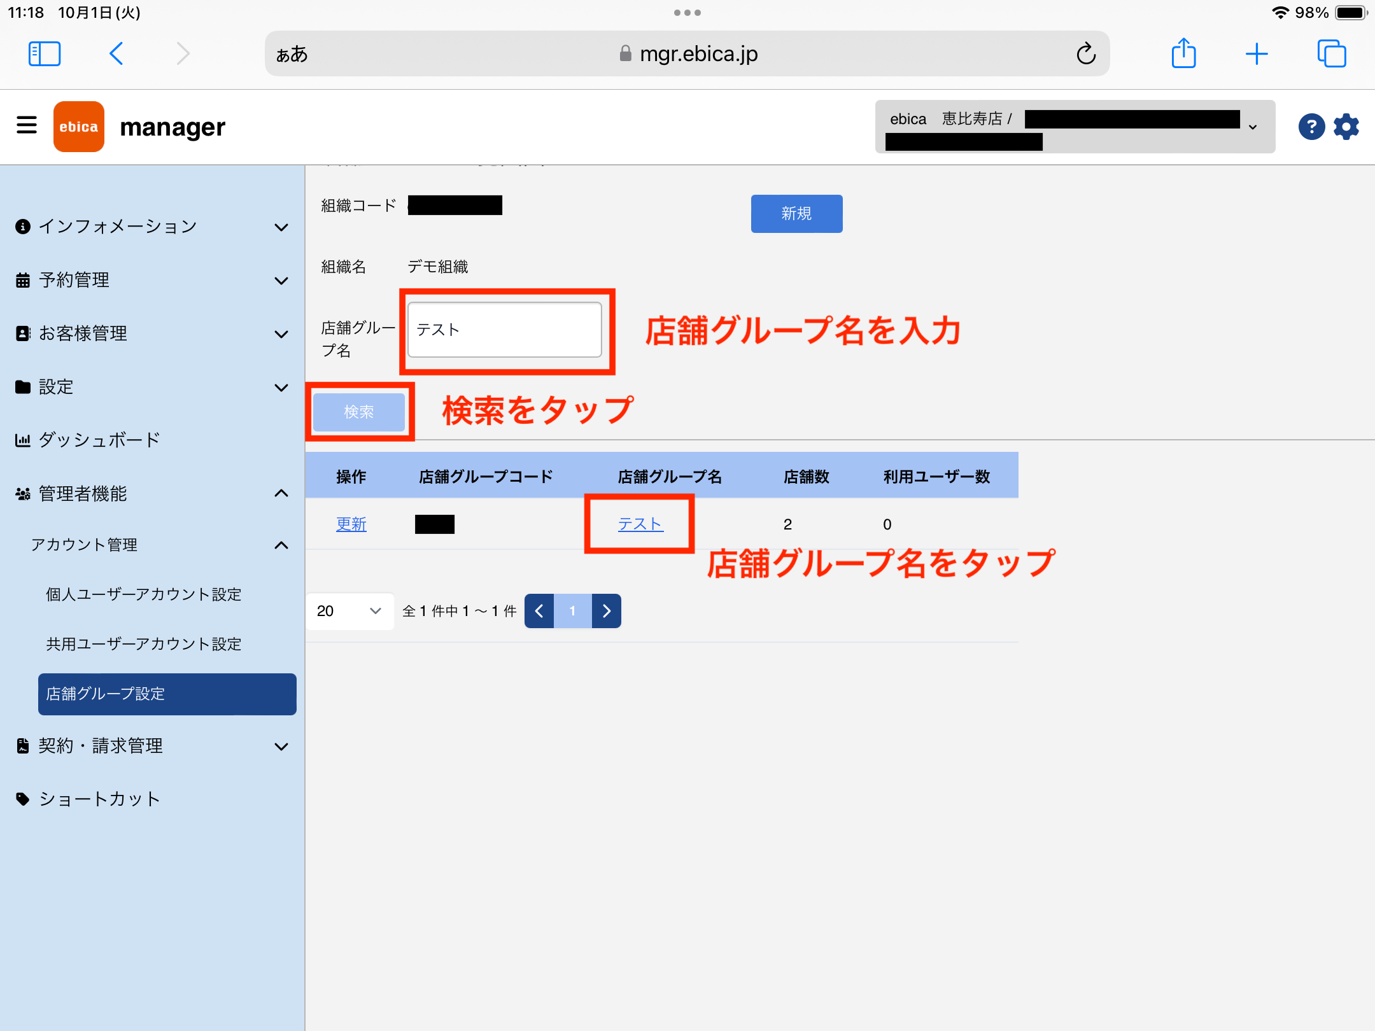Go to next page arrow
The width and height of the screenshot is (1375, 1031).
point(606,611)
